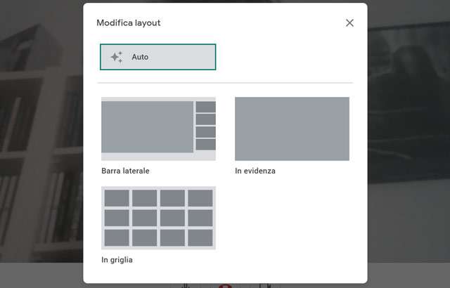Click bottom-right tile of In griglia preview
The height and width of the screenshot is (288, 450).
point(200,237)
